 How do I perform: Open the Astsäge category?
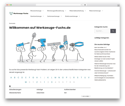(x=40, y=89)
